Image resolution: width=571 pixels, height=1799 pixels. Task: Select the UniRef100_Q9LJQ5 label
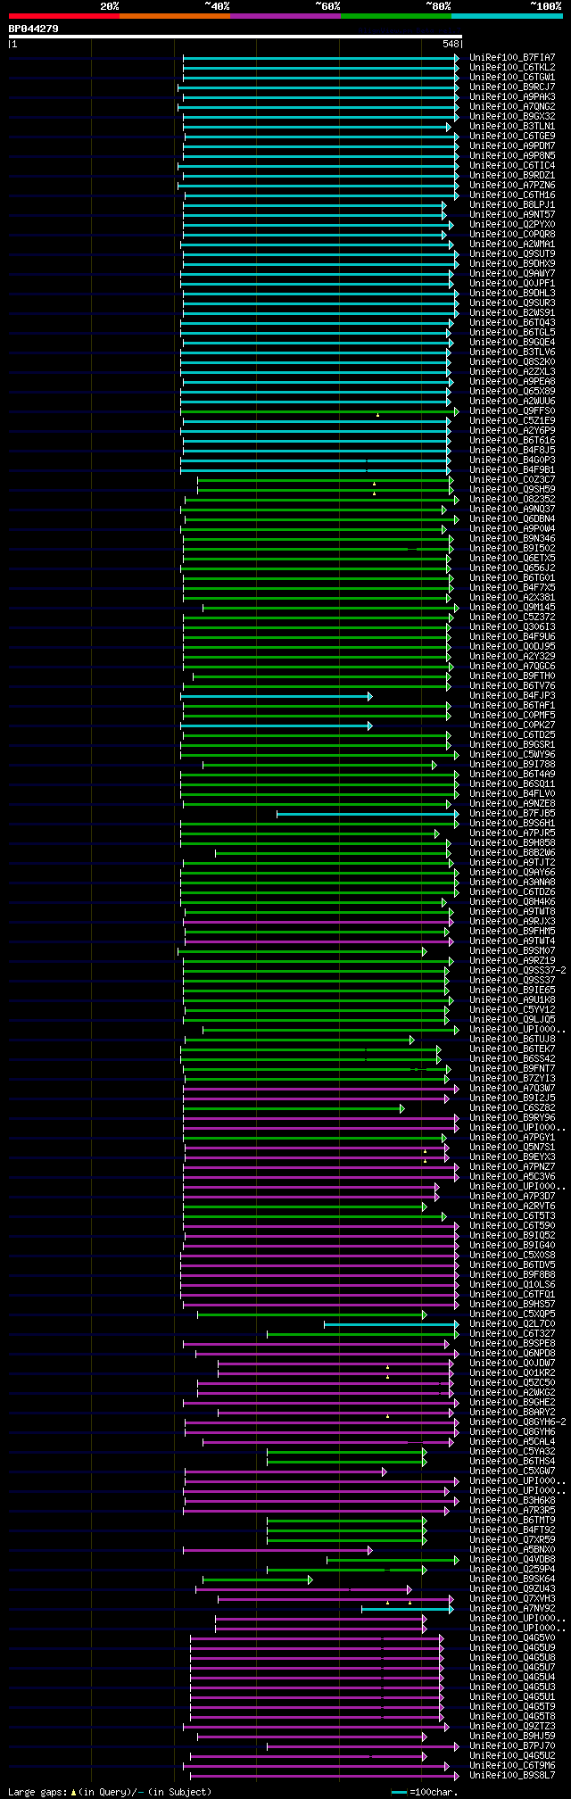[512, 1019]
